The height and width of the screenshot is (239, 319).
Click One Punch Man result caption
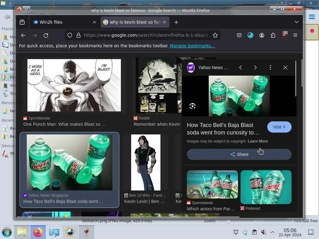pyautogui.click(x=64, y=124)
